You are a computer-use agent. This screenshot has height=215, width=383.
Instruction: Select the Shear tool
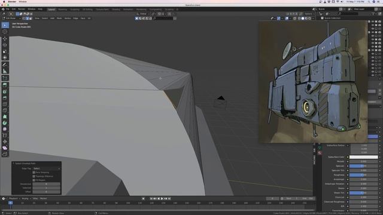[5, 148]
